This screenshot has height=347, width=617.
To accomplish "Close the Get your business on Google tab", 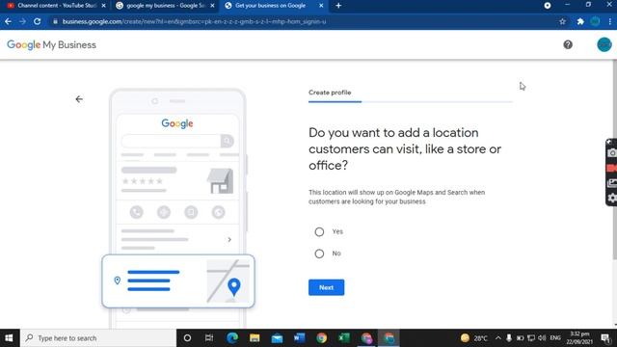I will [x=321, y=6].
